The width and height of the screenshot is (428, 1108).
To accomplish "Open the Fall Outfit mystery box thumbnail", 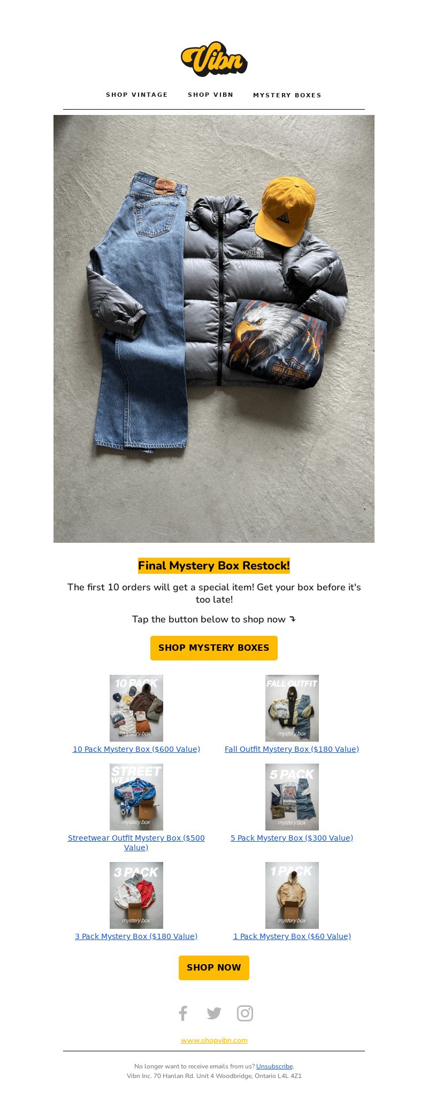I will coord(292,708).
